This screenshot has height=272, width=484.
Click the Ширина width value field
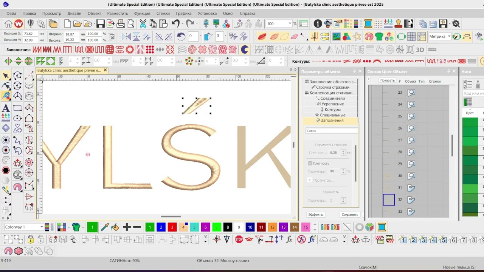72,34
